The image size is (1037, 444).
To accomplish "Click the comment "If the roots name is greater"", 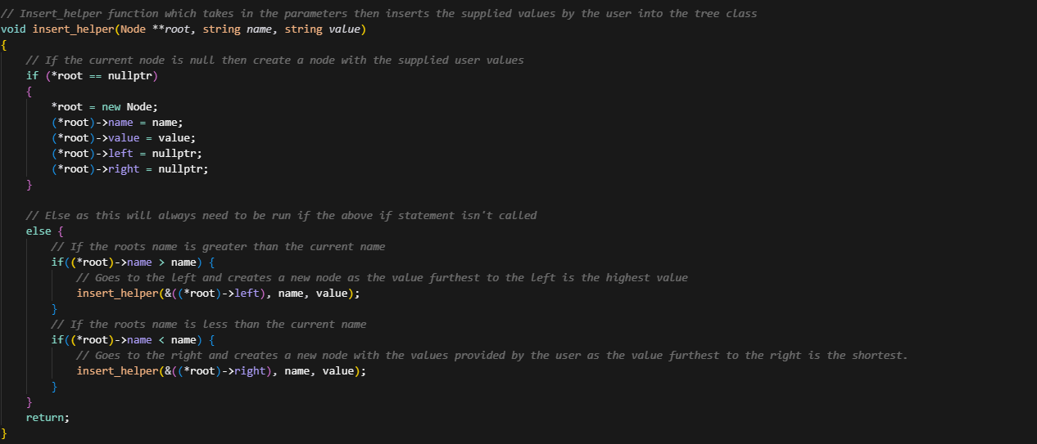I will click(218, 247).
